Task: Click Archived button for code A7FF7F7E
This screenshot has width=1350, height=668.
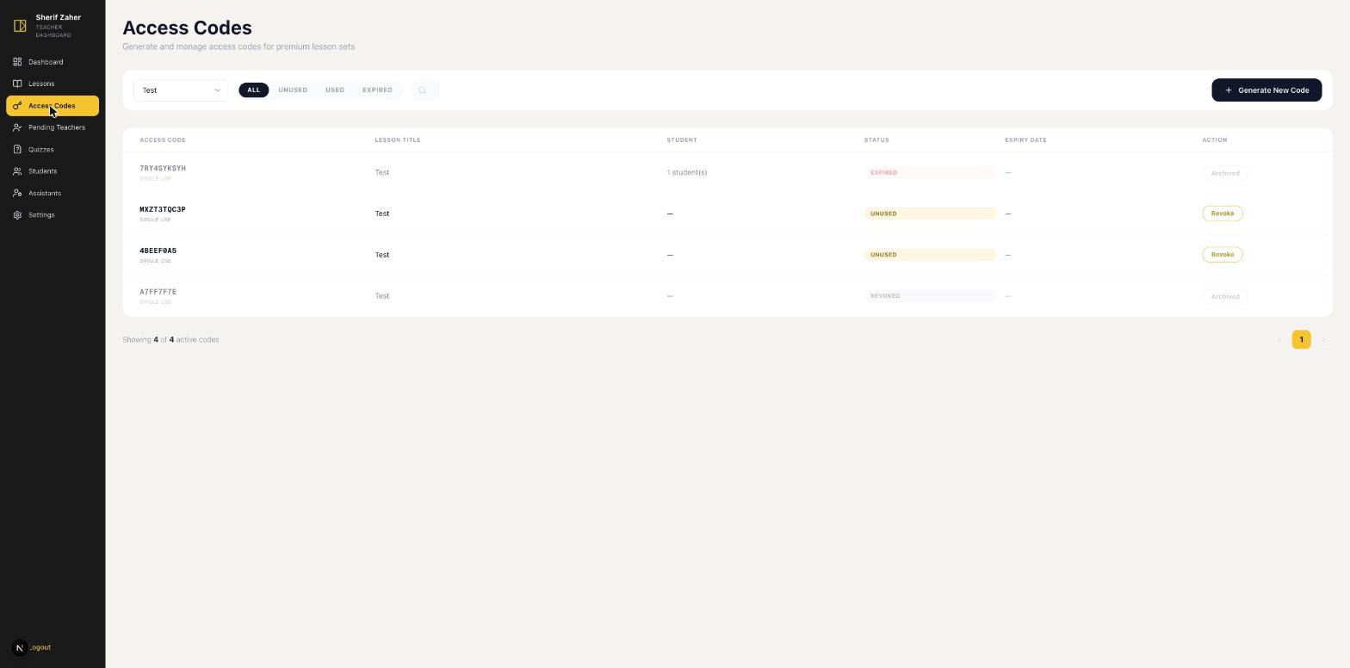Action: pos(1225,296)
